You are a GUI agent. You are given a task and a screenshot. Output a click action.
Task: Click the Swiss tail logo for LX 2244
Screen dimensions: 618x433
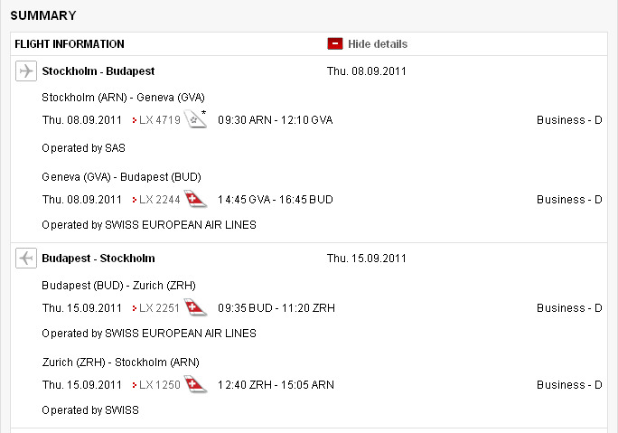(x=195, y=199)
